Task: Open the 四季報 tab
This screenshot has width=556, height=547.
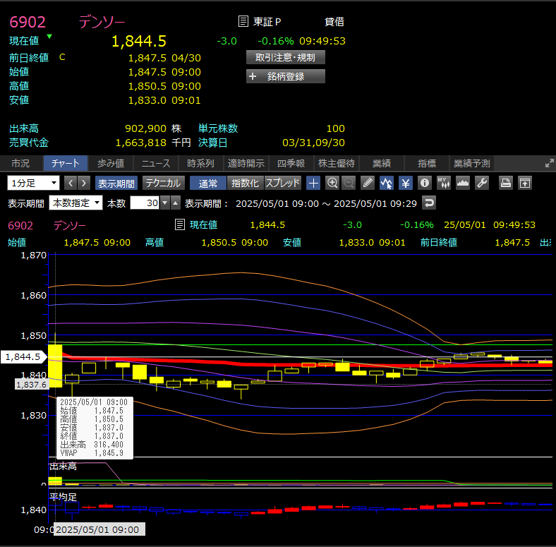Action: click(x=291, y=163)
